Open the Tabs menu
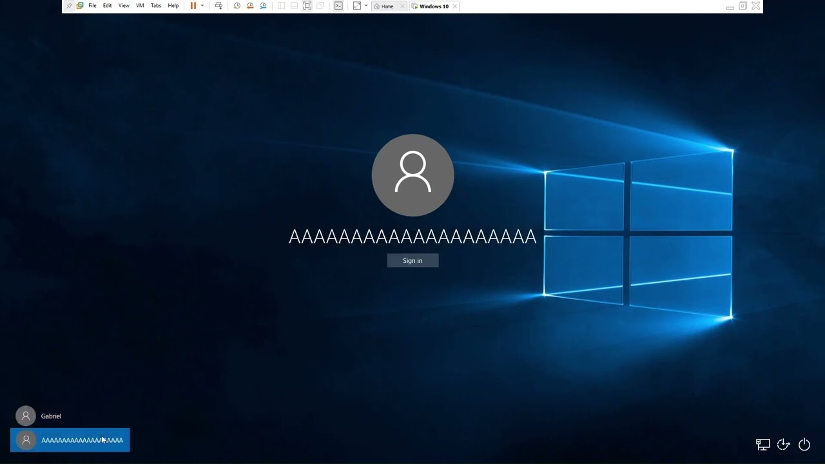825x464 pixels. pos(156,6)
